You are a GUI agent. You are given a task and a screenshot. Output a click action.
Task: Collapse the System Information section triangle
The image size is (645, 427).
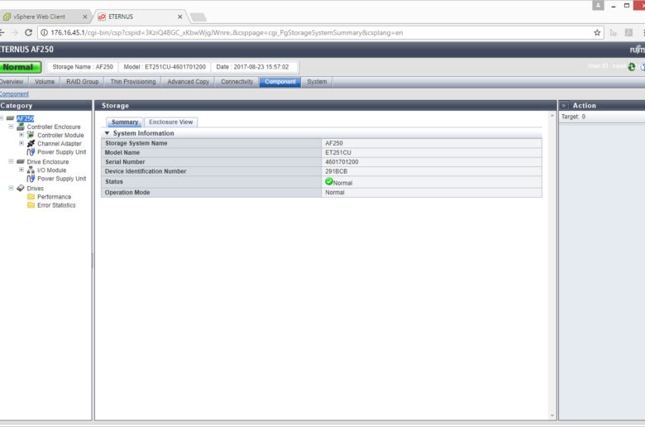coord(107,133)
